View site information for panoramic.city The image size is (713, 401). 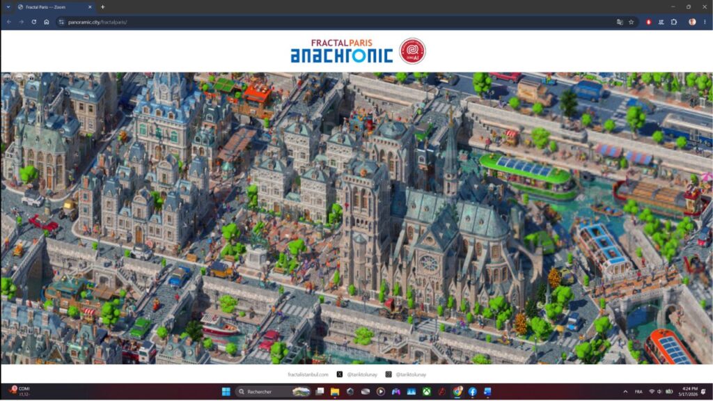pyautogui.click(x=61, y=22)
